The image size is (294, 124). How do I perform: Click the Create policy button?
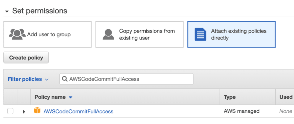tap(26, 58)
